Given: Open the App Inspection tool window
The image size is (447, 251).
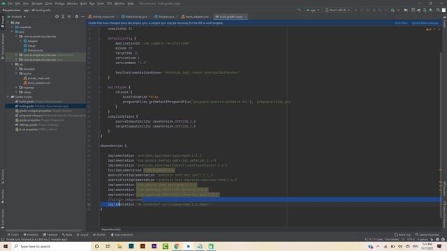Looking at the screenshot, I should [x=122, y=235].
